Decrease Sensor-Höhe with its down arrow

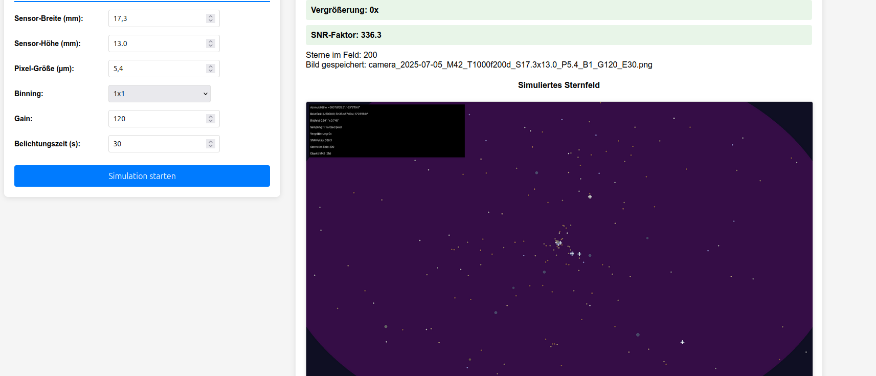(211, 46)
